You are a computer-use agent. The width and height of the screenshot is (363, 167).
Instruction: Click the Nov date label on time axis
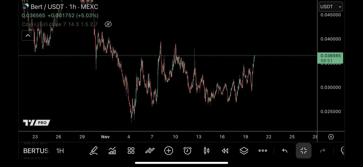click(105, 137)
